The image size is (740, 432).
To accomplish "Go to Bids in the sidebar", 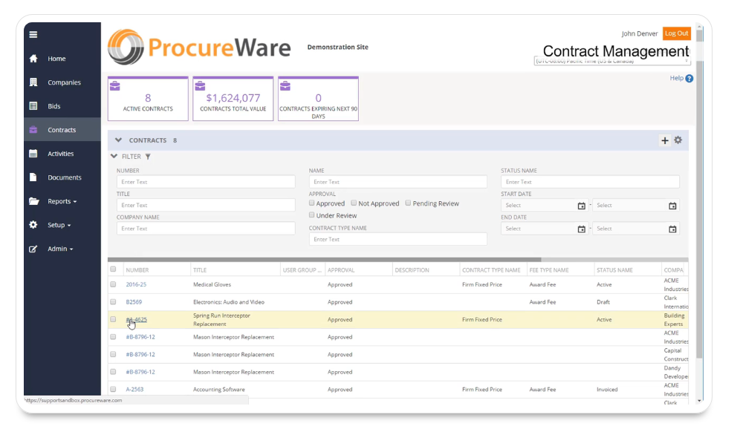I will pyautogui.click(x=53, y=106).
